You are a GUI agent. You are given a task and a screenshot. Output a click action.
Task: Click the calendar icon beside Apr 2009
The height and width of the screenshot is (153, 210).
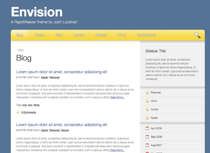147,128
